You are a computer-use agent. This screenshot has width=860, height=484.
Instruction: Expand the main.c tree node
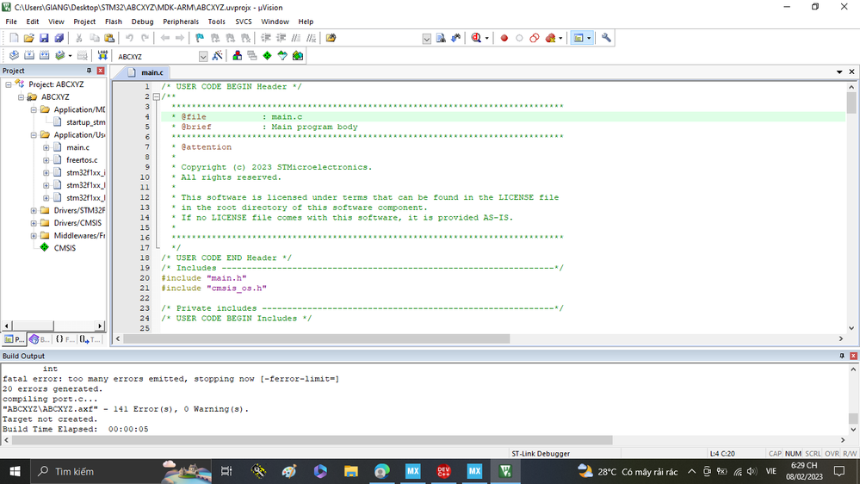[46, 147]
